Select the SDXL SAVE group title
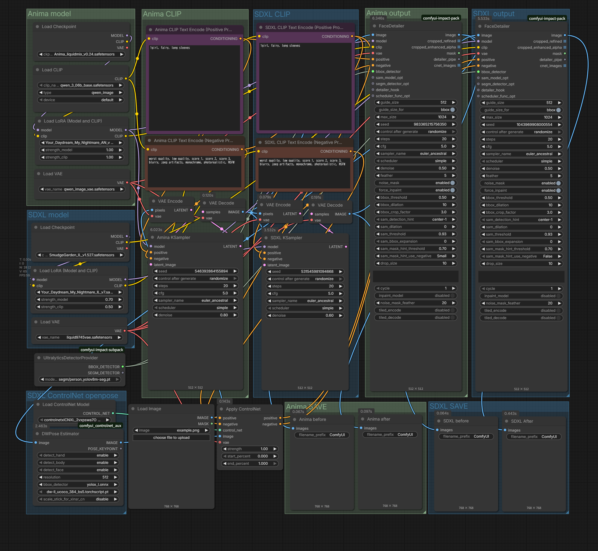 click(448, 406)
